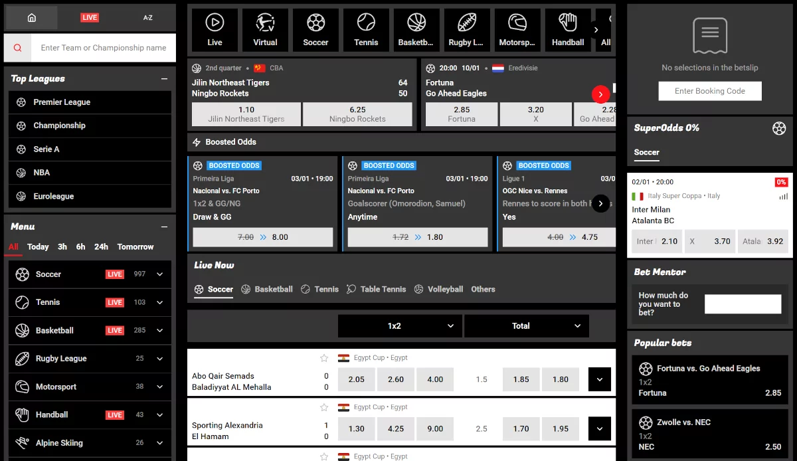Screen dimensions: 797x461
Task: Open the Basketball tile in top carousel
Action: click(416, 30)
